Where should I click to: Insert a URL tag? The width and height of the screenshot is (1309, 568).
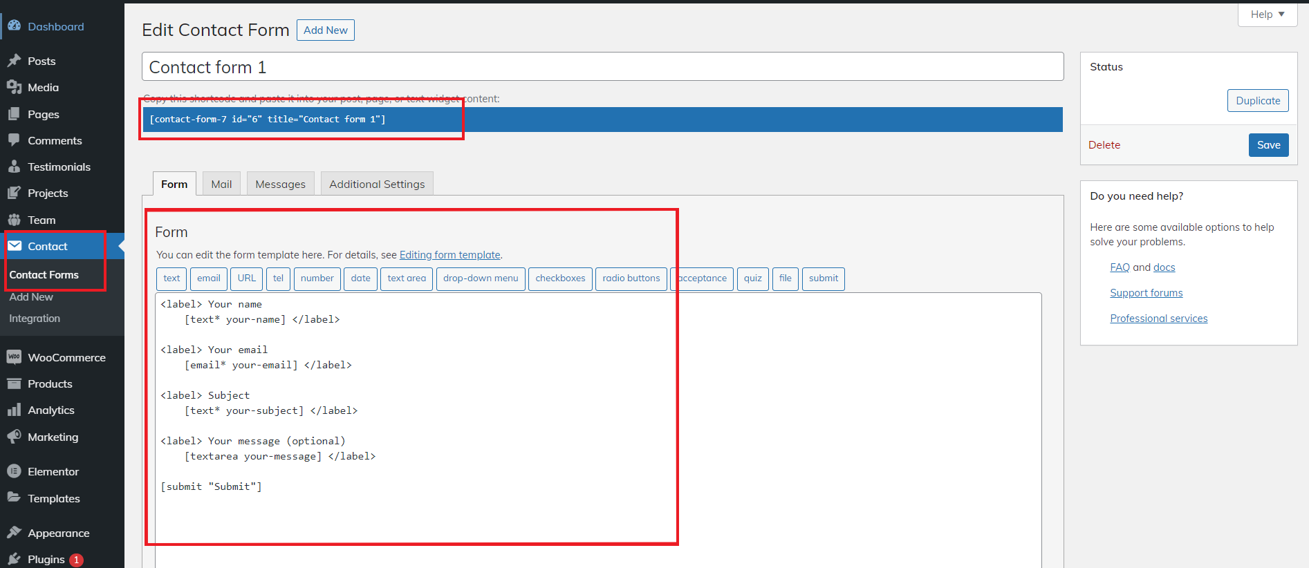click(247, 278)
